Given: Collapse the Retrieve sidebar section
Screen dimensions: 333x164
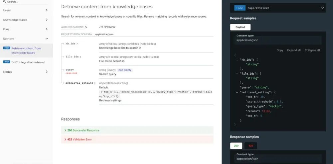Looking at the screenshot, I should tap(47, 39).
